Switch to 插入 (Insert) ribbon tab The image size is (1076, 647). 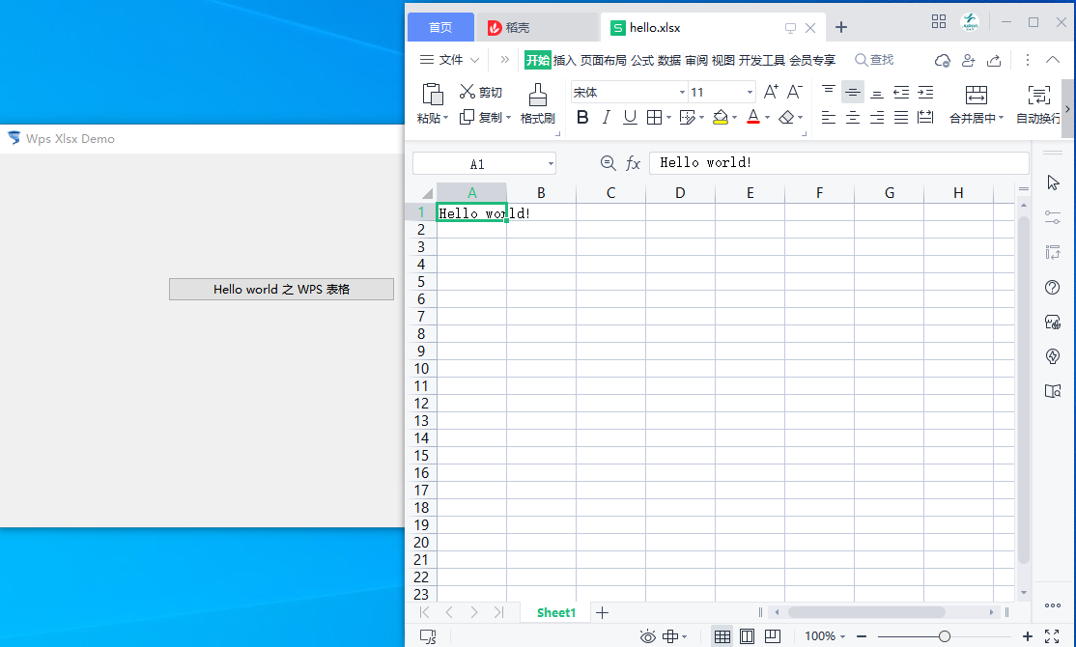[x=564, y=61]
